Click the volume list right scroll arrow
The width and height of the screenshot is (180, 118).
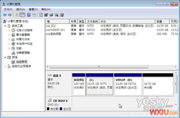[x=176, y=67]
